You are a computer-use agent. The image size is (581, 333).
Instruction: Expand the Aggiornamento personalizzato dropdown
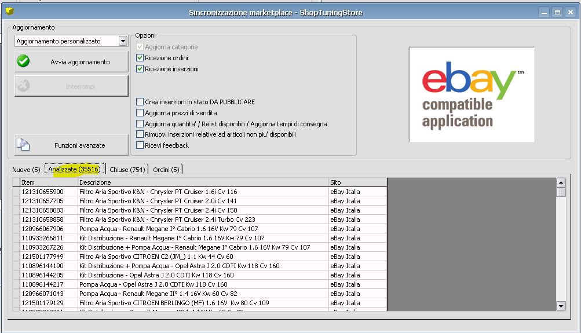123,41
